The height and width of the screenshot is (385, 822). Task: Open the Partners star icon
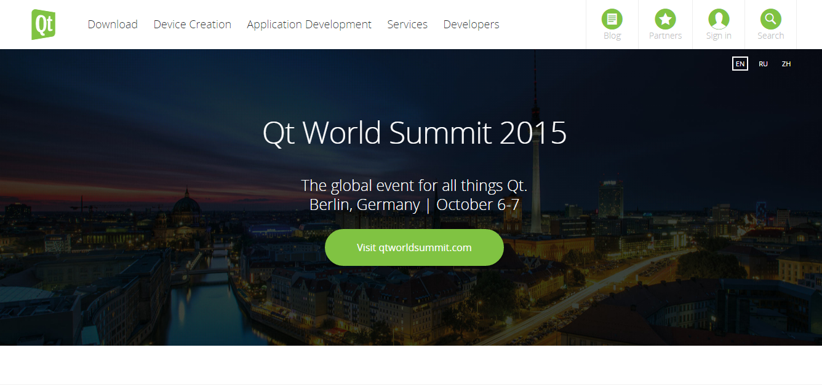click(665, 19)
